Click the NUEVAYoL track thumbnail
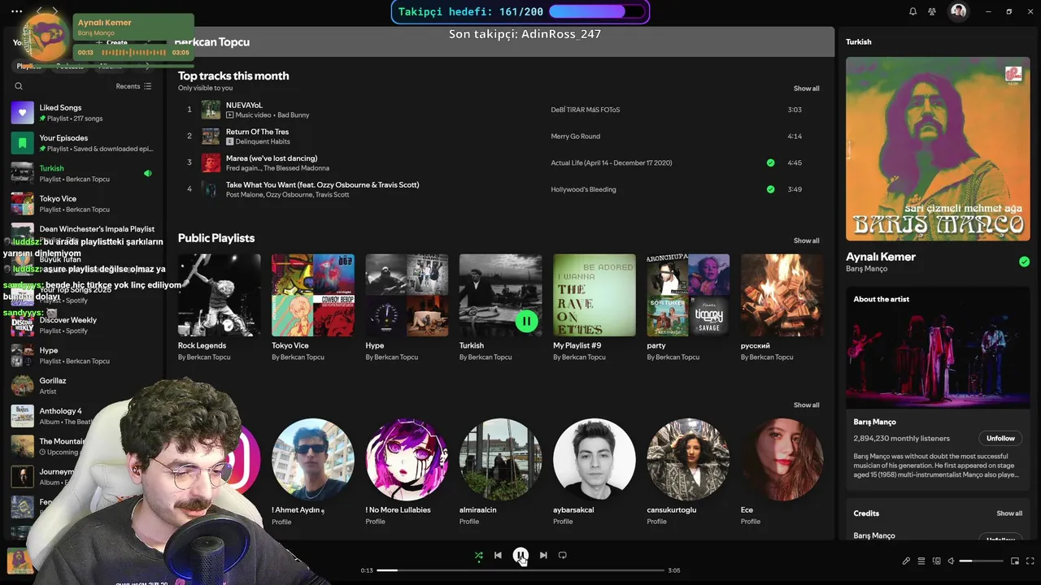The image size is (1041, 585). click(x=211, y=110)
